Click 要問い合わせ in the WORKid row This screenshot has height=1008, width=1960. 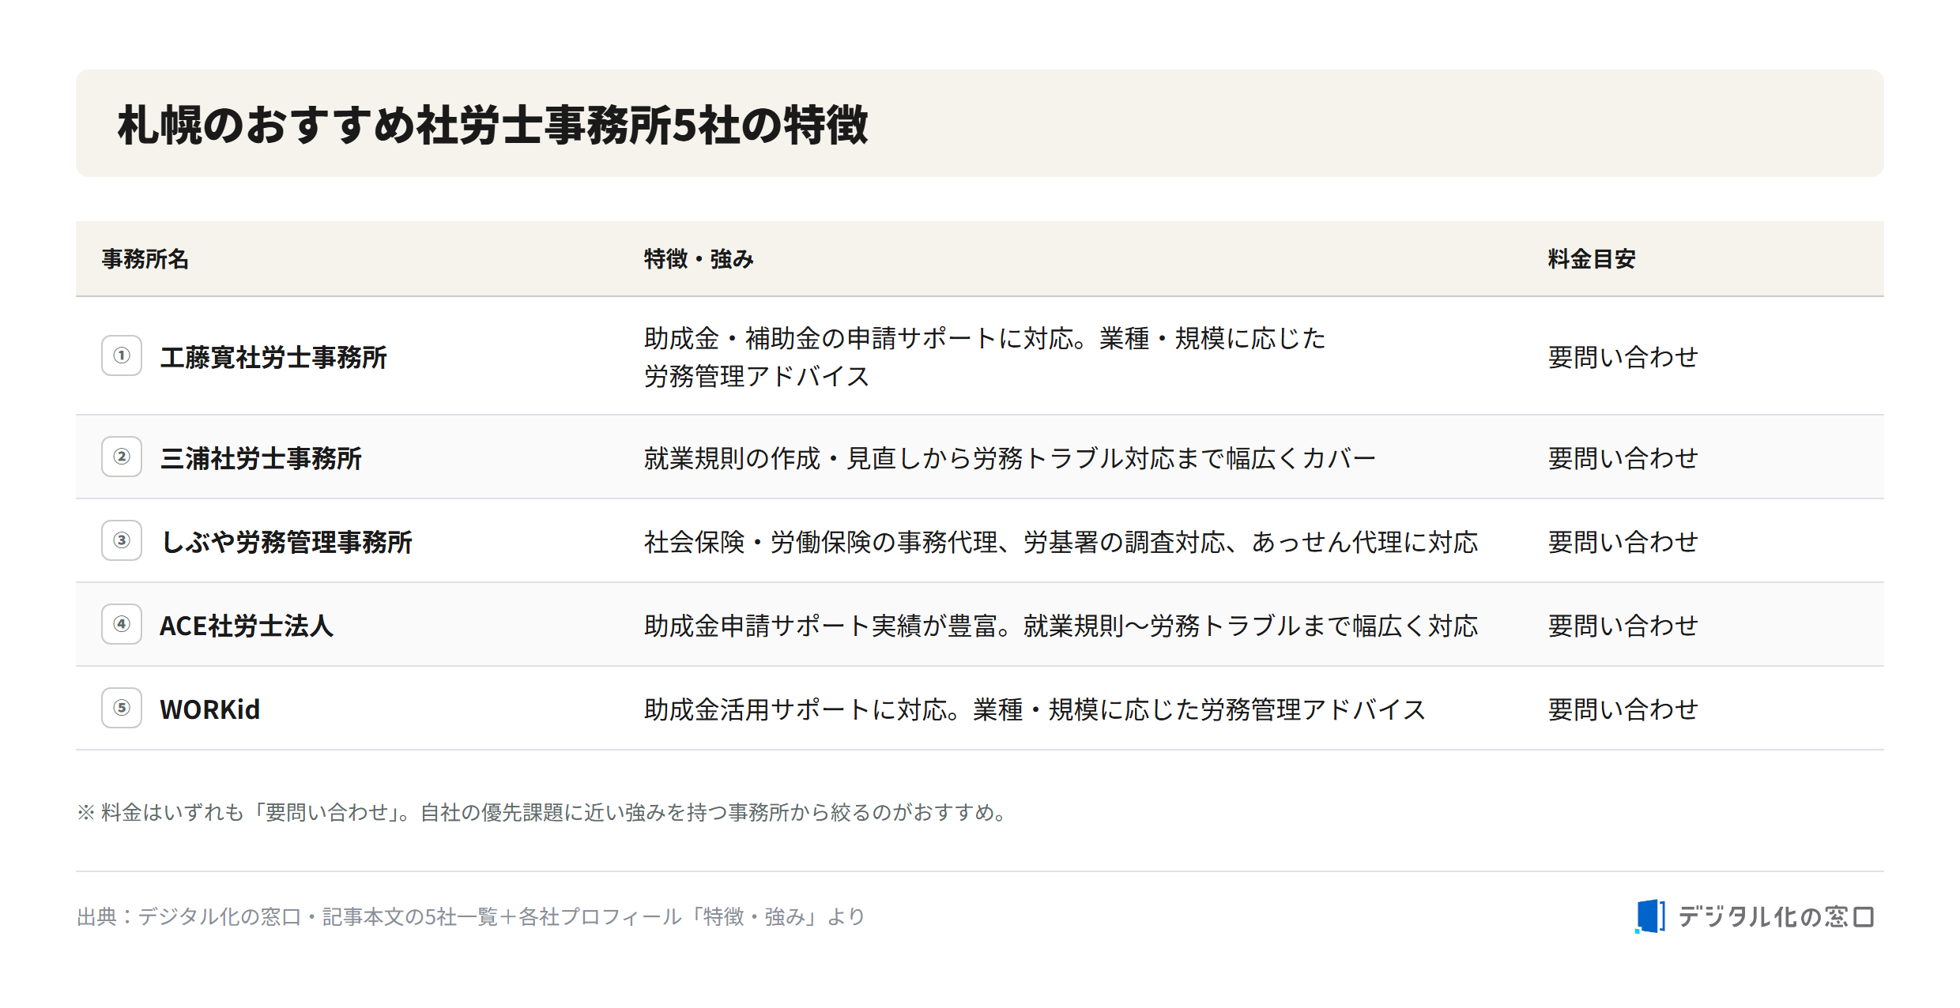1623,709
